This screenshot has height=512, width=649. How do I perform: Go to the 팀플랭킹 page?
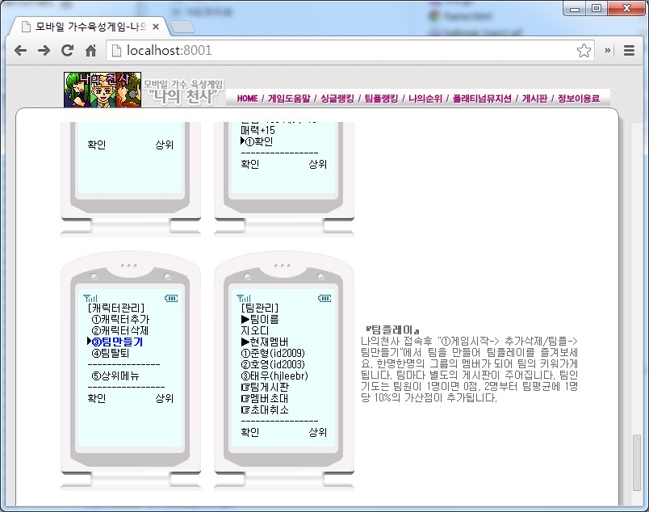point(381,99)
